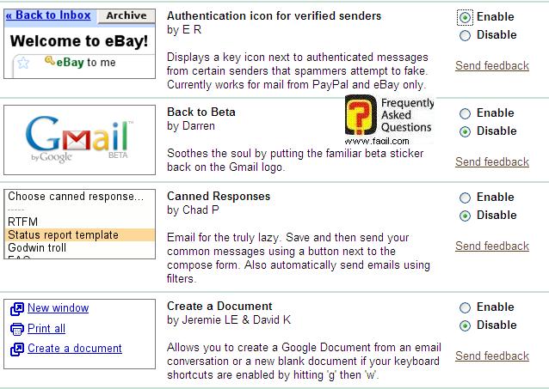
Task: Enable the Back to Beta lab
Action: [x=466, y=113]
